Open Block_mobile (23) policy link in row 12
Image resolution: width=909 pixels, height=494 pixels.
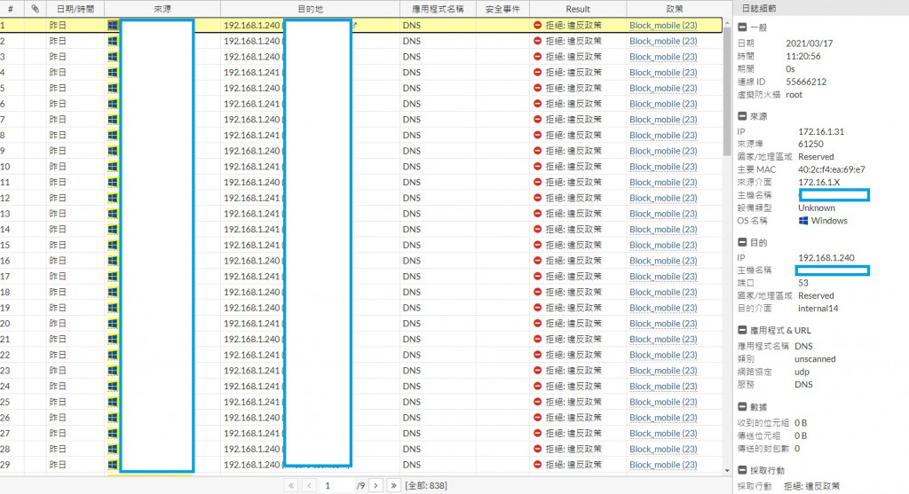[663, 198]
